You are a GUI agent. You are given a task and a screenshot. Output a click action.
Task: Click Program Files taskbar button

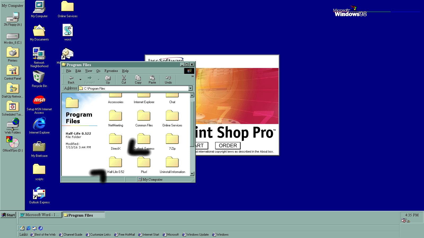[84, 215]
